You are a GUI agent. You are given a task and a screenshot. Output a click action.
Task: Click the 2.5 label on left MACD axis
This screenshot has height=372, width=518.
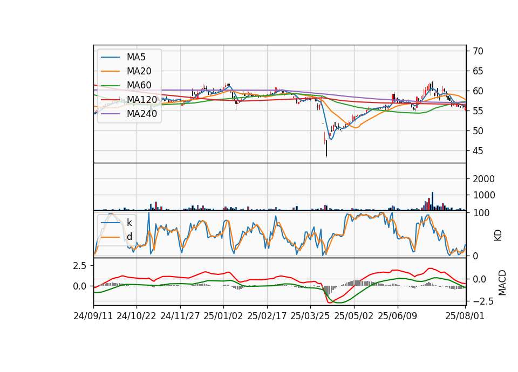click(80, 265)
